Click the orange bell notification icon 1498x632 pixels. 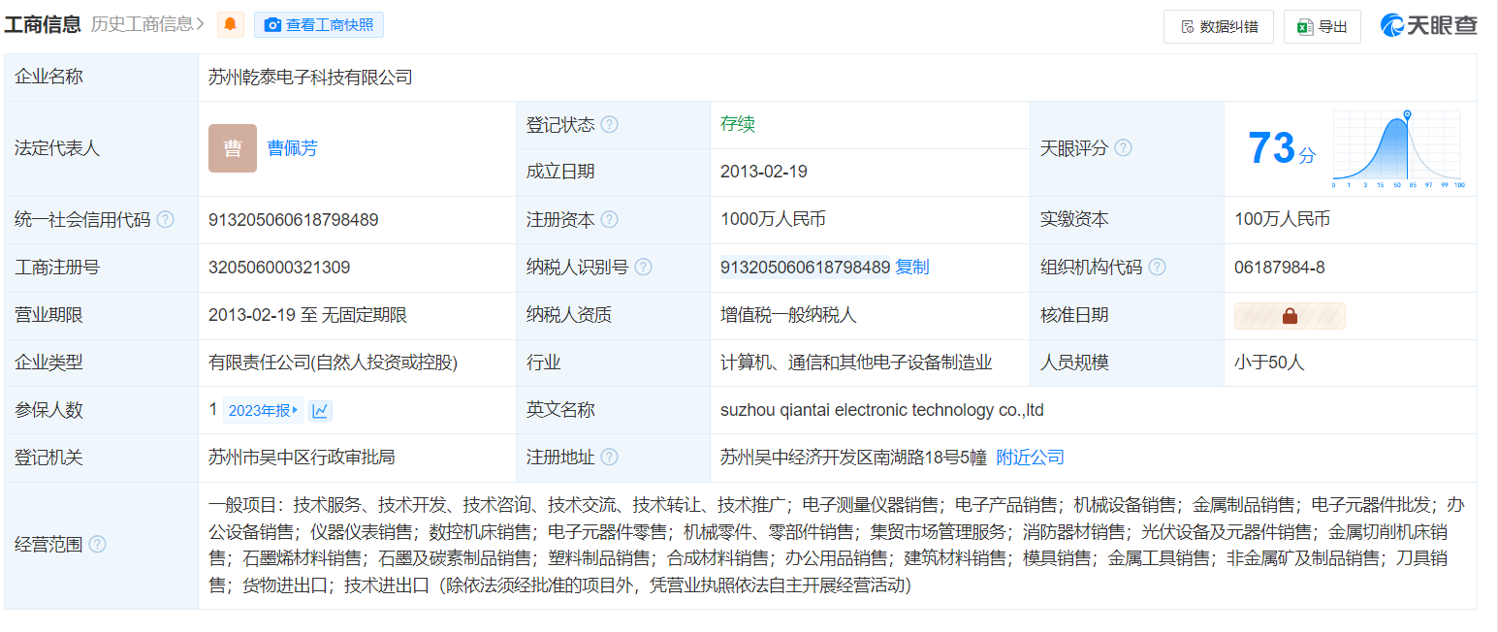pyautogui.click(x=230, y=25)
